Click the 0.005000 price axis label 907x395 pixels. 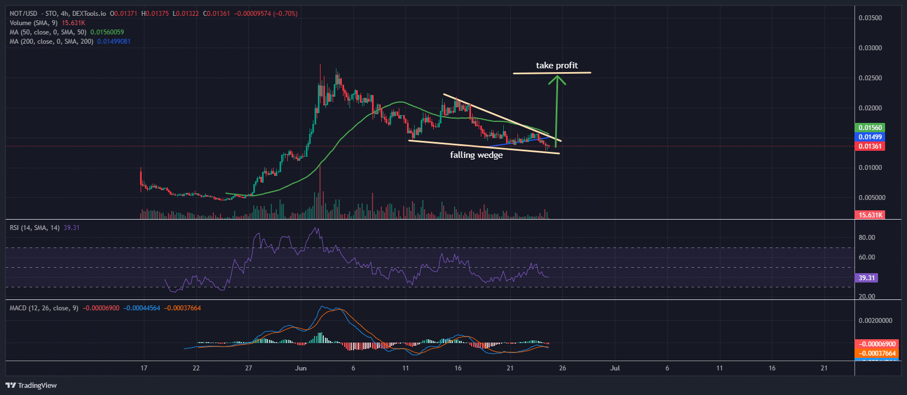pos(871,198)
